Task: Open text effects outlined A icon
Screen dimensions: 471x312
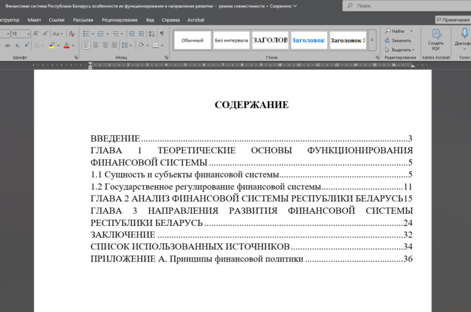Action: point(36,45)
